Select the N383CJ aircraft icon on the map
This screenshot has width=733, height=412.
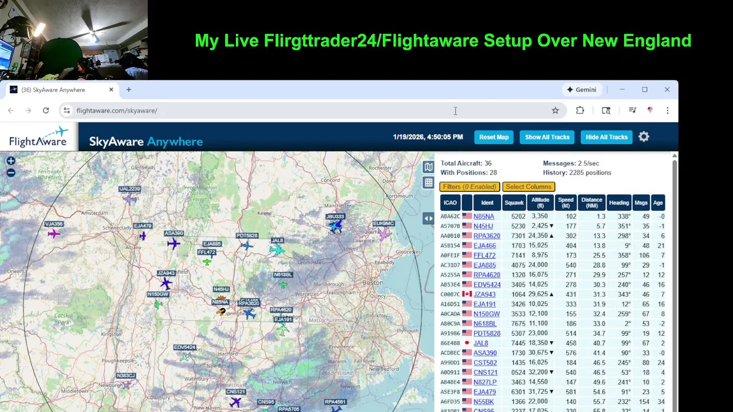pyautogui.click(x=127, y=385)
